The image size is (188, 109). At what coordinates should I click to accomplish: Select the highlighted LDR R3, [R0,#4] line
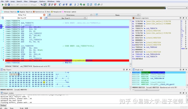point(67,27)
